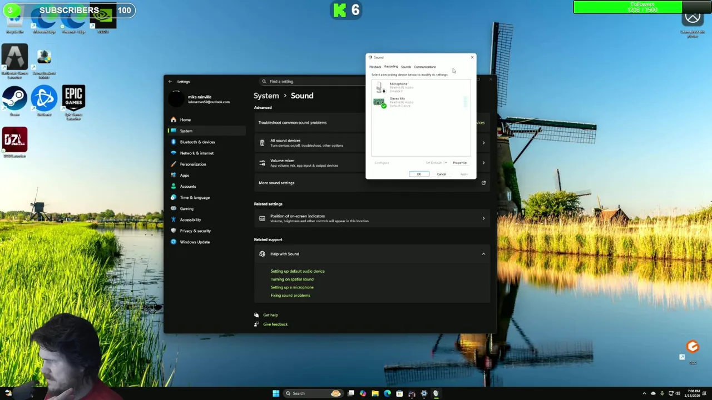Click the System breadcrumb link
This screenshot has height=400, width=712.
click(266, 96)
